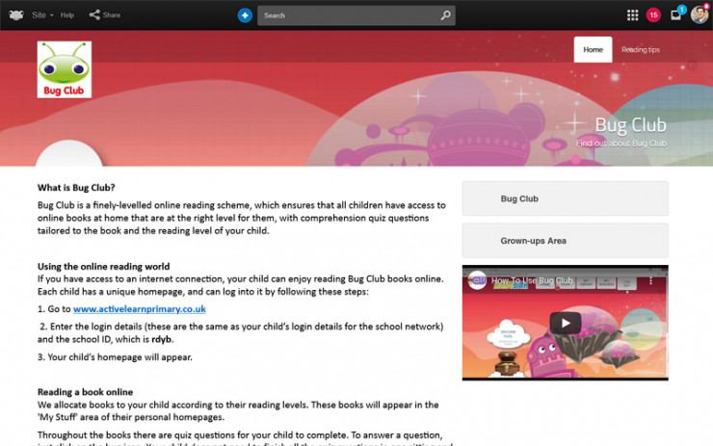This screenshot has width=713, height=446.
Task: Click the 'Find out about Bug Club' banner subtitle
Action: coord(621,144)
